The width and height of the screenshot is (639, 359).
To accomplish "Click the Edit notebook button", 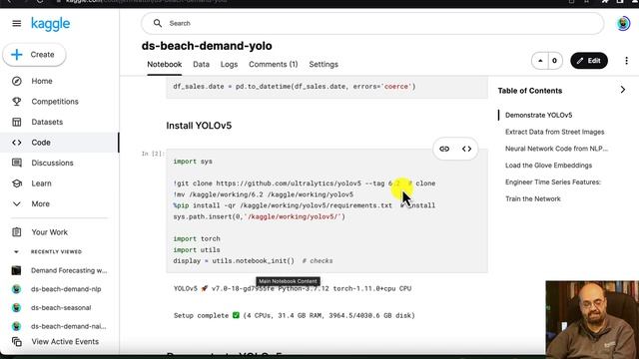I will coord(589,61).
